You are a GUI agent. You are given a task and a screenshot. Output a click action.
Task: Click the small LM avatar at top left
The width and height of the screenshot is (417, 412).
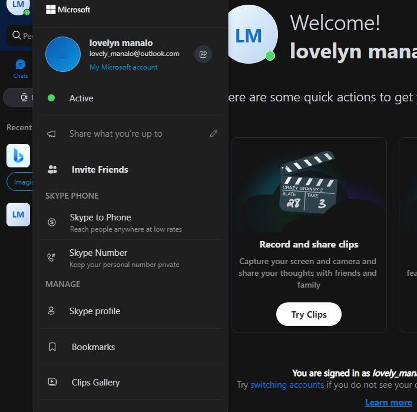(x=18, y=5)
